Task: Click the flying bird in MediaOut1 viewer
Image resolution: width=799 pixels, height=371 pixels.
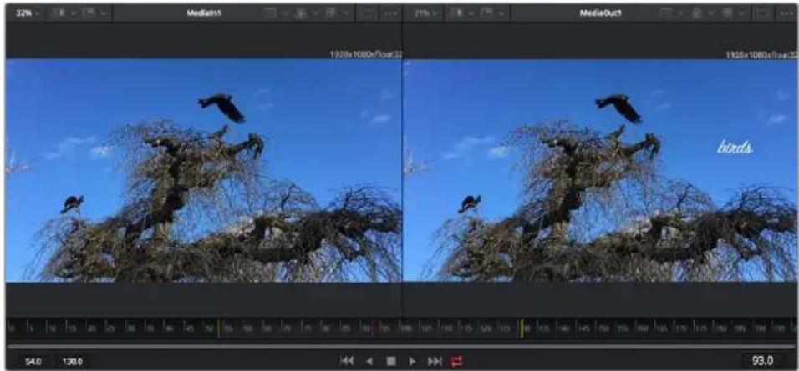Action: pos(619,108)
